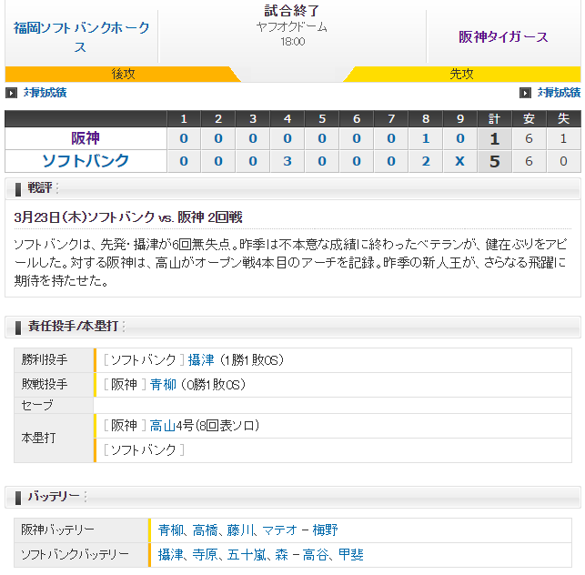The width and height of the screenshot is (585, 575).
Task: Select SoftBank 4th inning score 3
Action: 287,161
